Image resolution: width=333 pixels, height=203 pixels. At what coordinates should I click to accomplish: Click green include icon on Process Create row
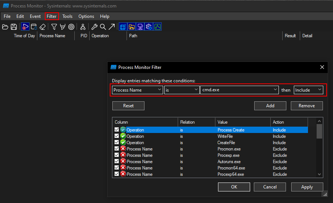123,130
